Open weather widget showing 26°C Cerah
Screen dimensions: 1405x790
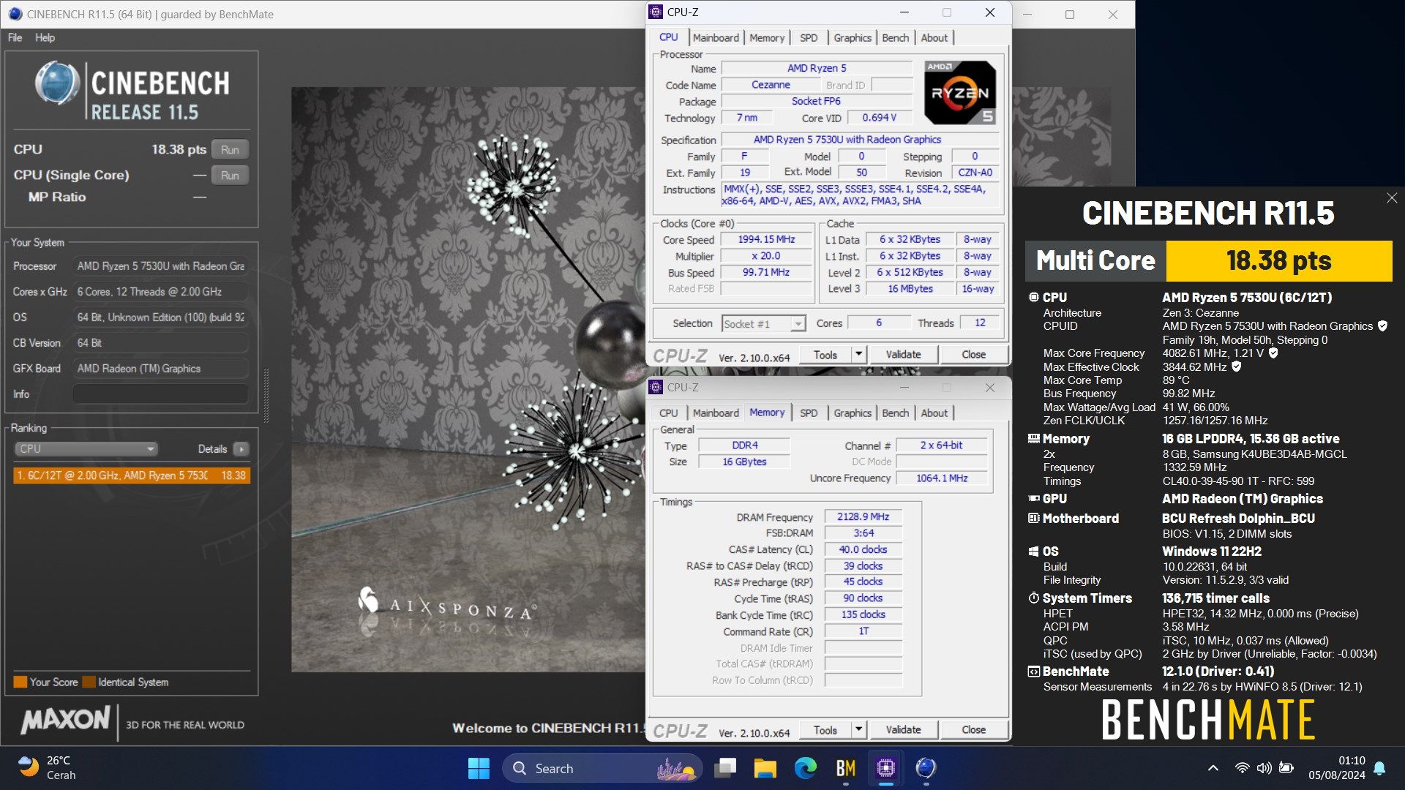(x=47, y=767)
